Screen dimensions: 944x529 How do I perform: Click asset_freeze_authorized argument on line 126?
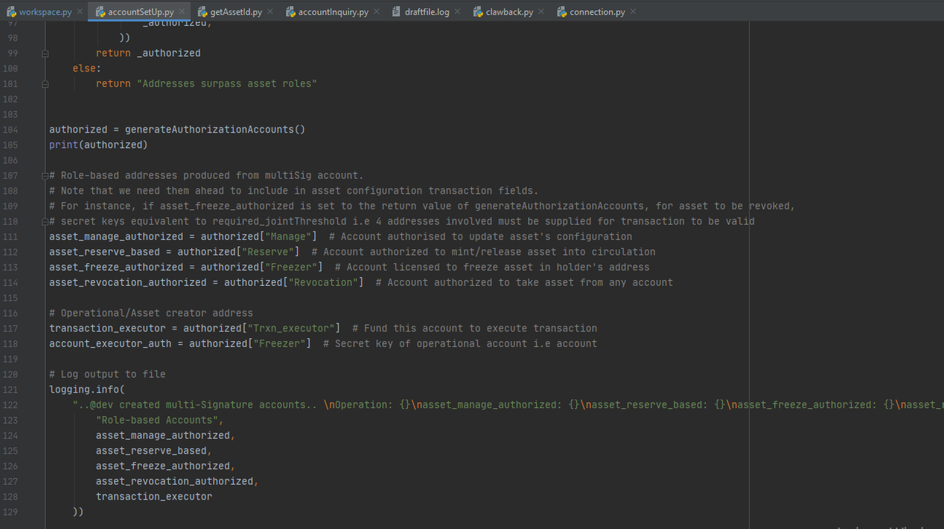pos(163,466)
